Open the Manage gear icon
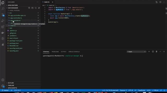Image resolution: width=167 pixels, height=93 pixels. [3, 86]
